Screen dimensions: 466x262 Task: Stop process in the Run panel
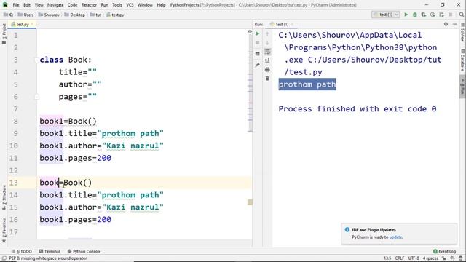[258, 43]
